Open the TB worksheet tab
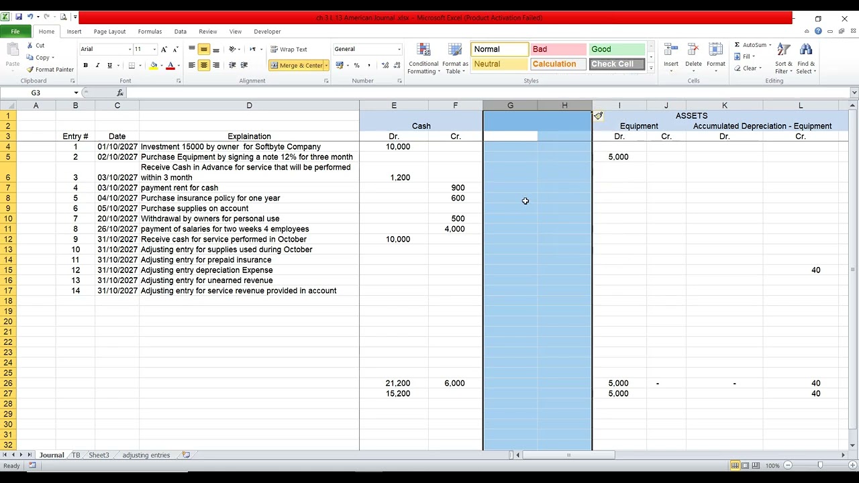This screenshot has height=483, width=859. tap(76, 455)
